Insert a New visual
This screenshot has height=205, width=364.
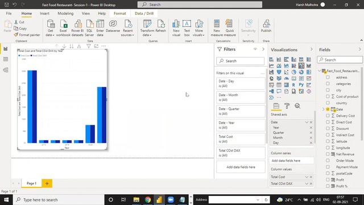click(176, 28)
